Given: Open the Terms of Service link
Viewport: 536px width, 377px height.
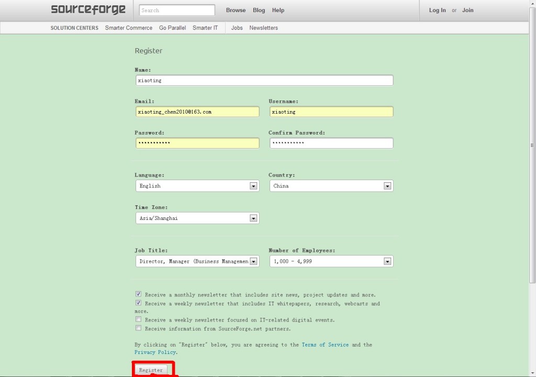Looking at the screenshot, I should point(325,345).
